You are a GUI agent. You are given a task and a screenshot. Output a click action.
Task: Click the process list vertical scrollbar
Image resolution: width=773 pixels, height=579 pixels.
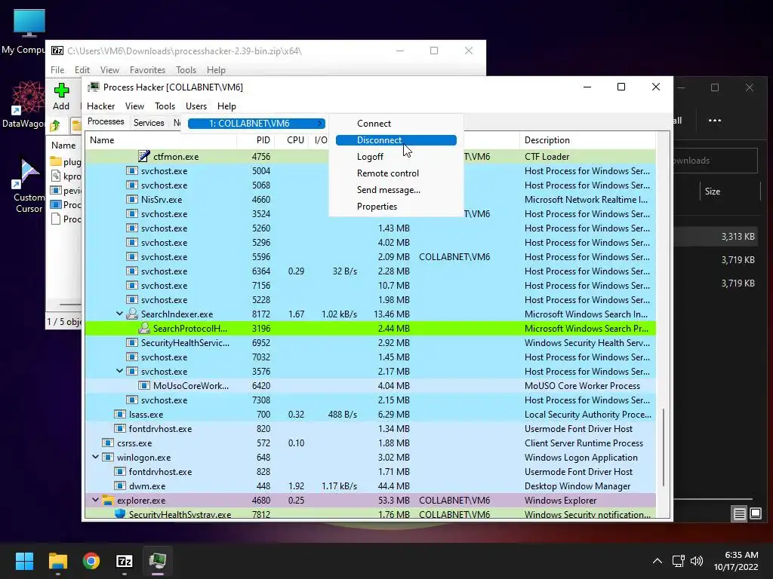[x=664, y=447]
